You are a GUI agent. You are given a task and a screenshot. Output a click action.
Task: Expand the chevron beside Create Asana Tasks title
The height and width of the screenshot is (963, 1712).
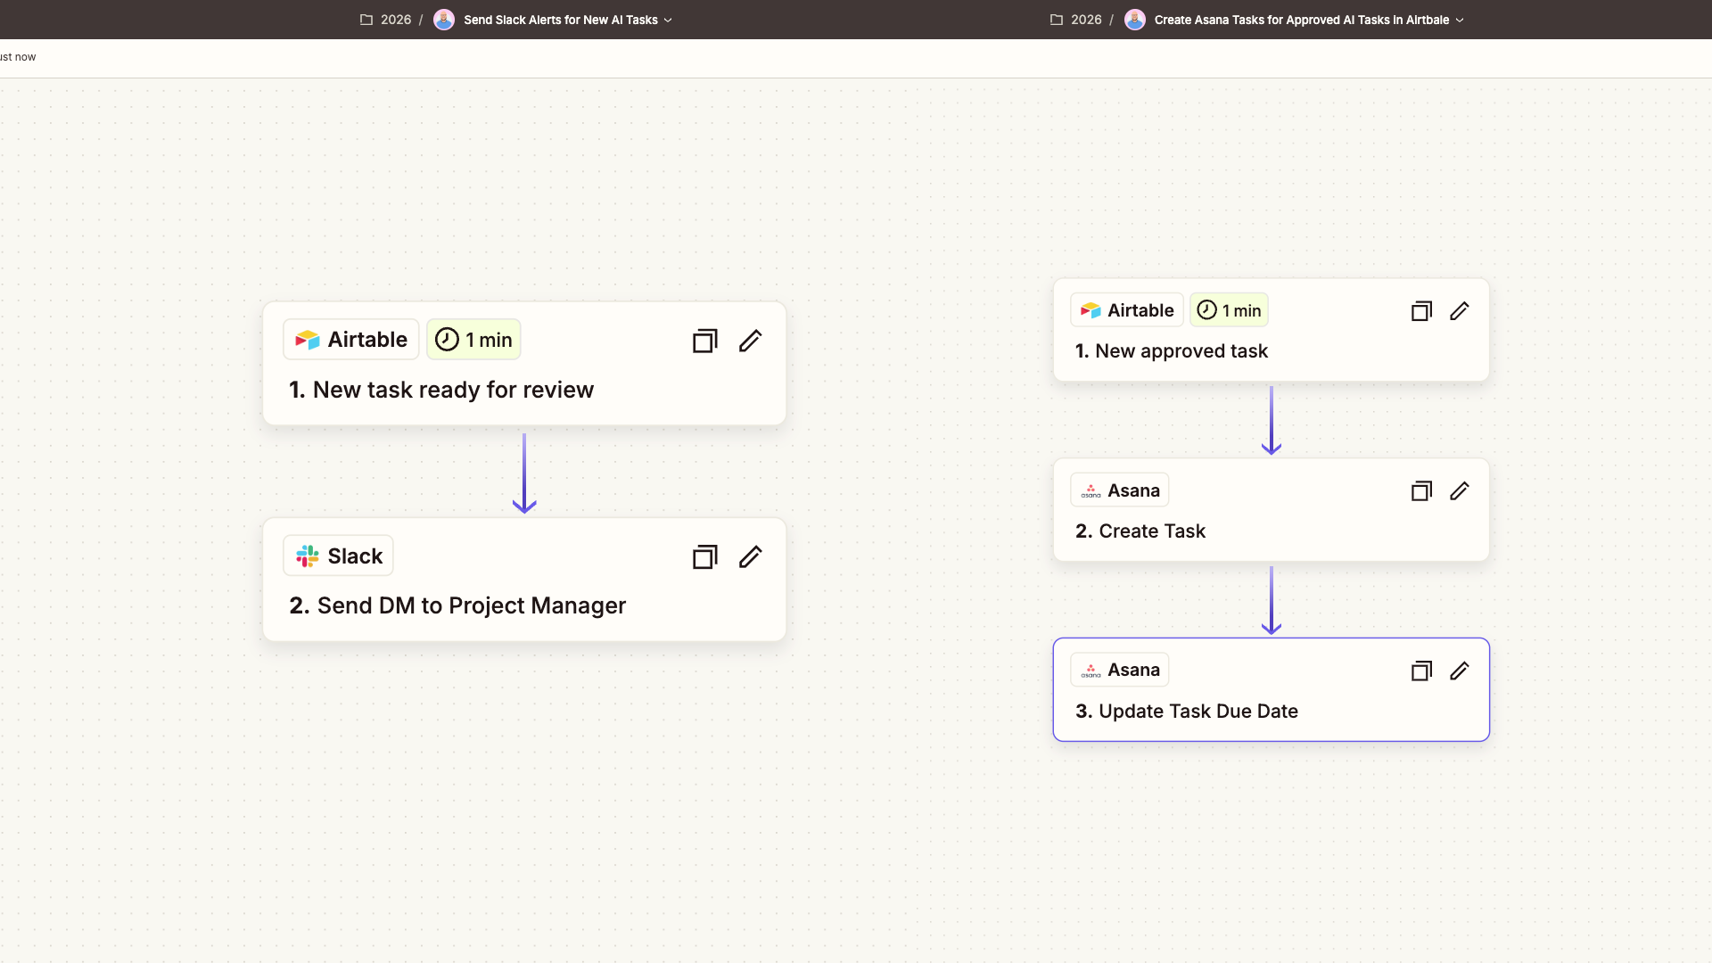[1461, 20]
